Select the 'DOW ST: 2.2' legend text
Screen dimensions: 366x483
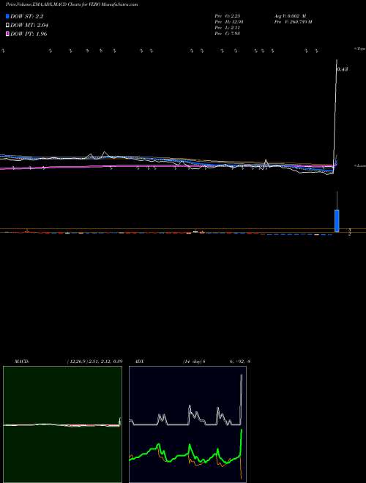click(27, 16)
